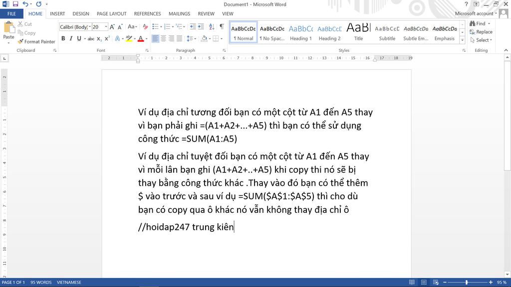Open the Font dialog launcher
The height and width of the screenshot is (287, 511).
point(147,50)
